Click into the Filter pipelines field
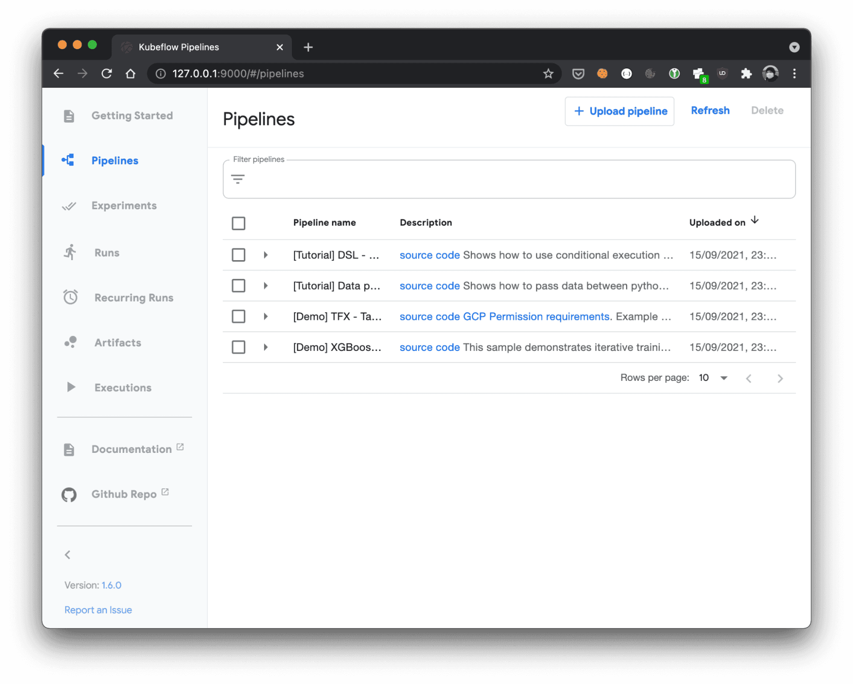The image size is (853, 684). pos(509,179)
